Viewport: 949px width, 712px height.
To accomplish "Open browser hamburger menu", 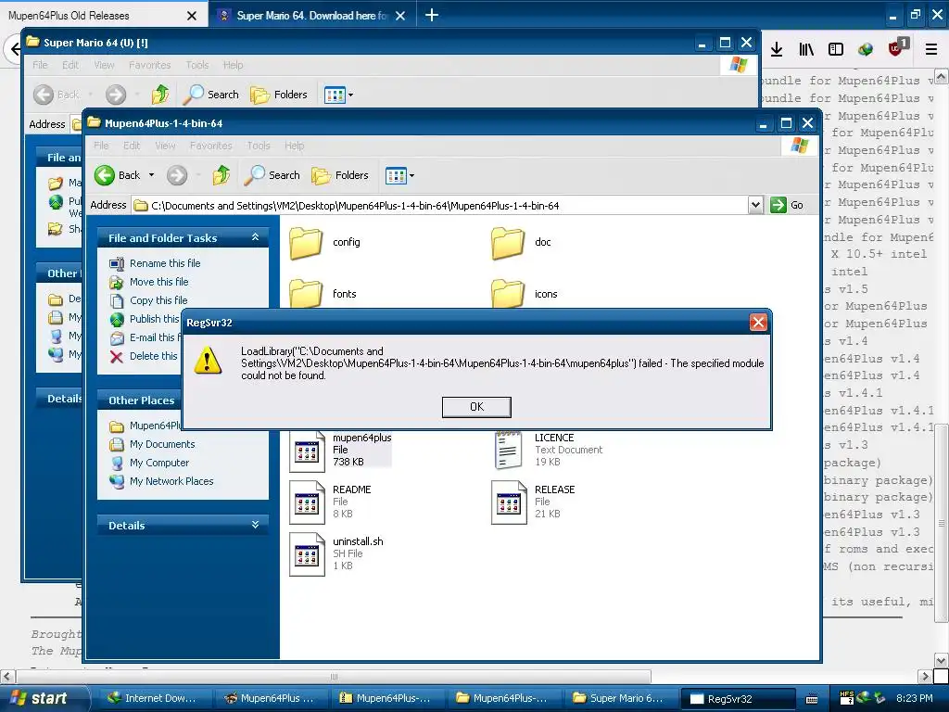I will (931, 50).
